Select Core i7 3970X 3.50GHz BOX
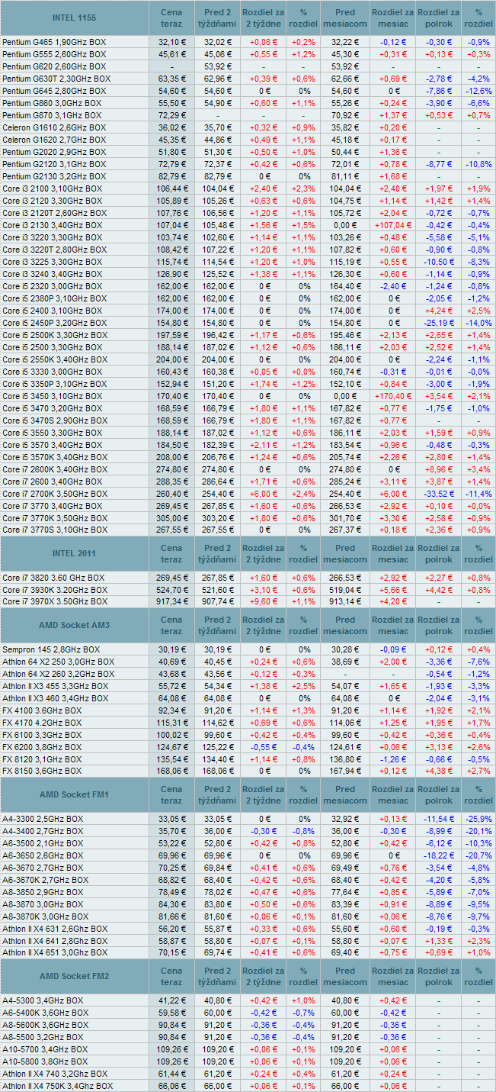 click(56, 602)
